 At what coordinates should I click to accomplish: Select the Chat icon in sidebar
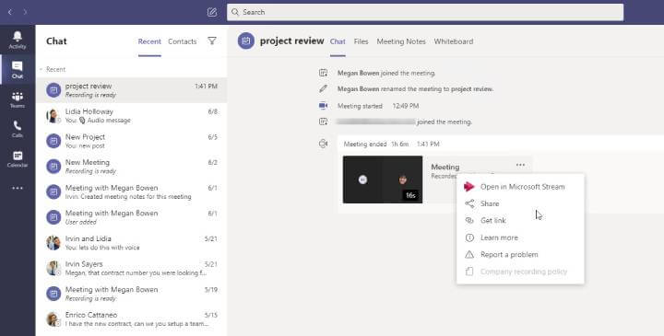[18, 70]
